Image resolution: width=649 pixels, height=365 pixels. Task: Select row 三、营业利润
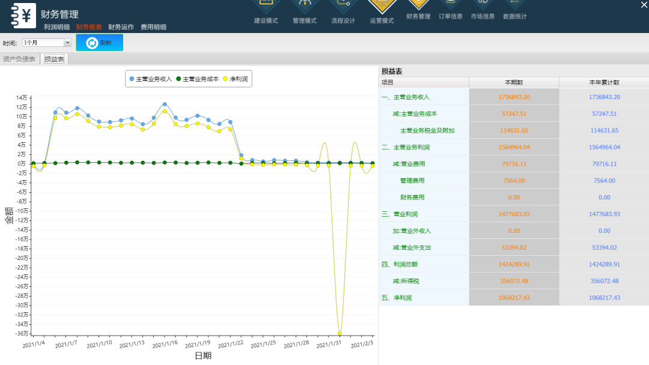(x=514, y=214)
